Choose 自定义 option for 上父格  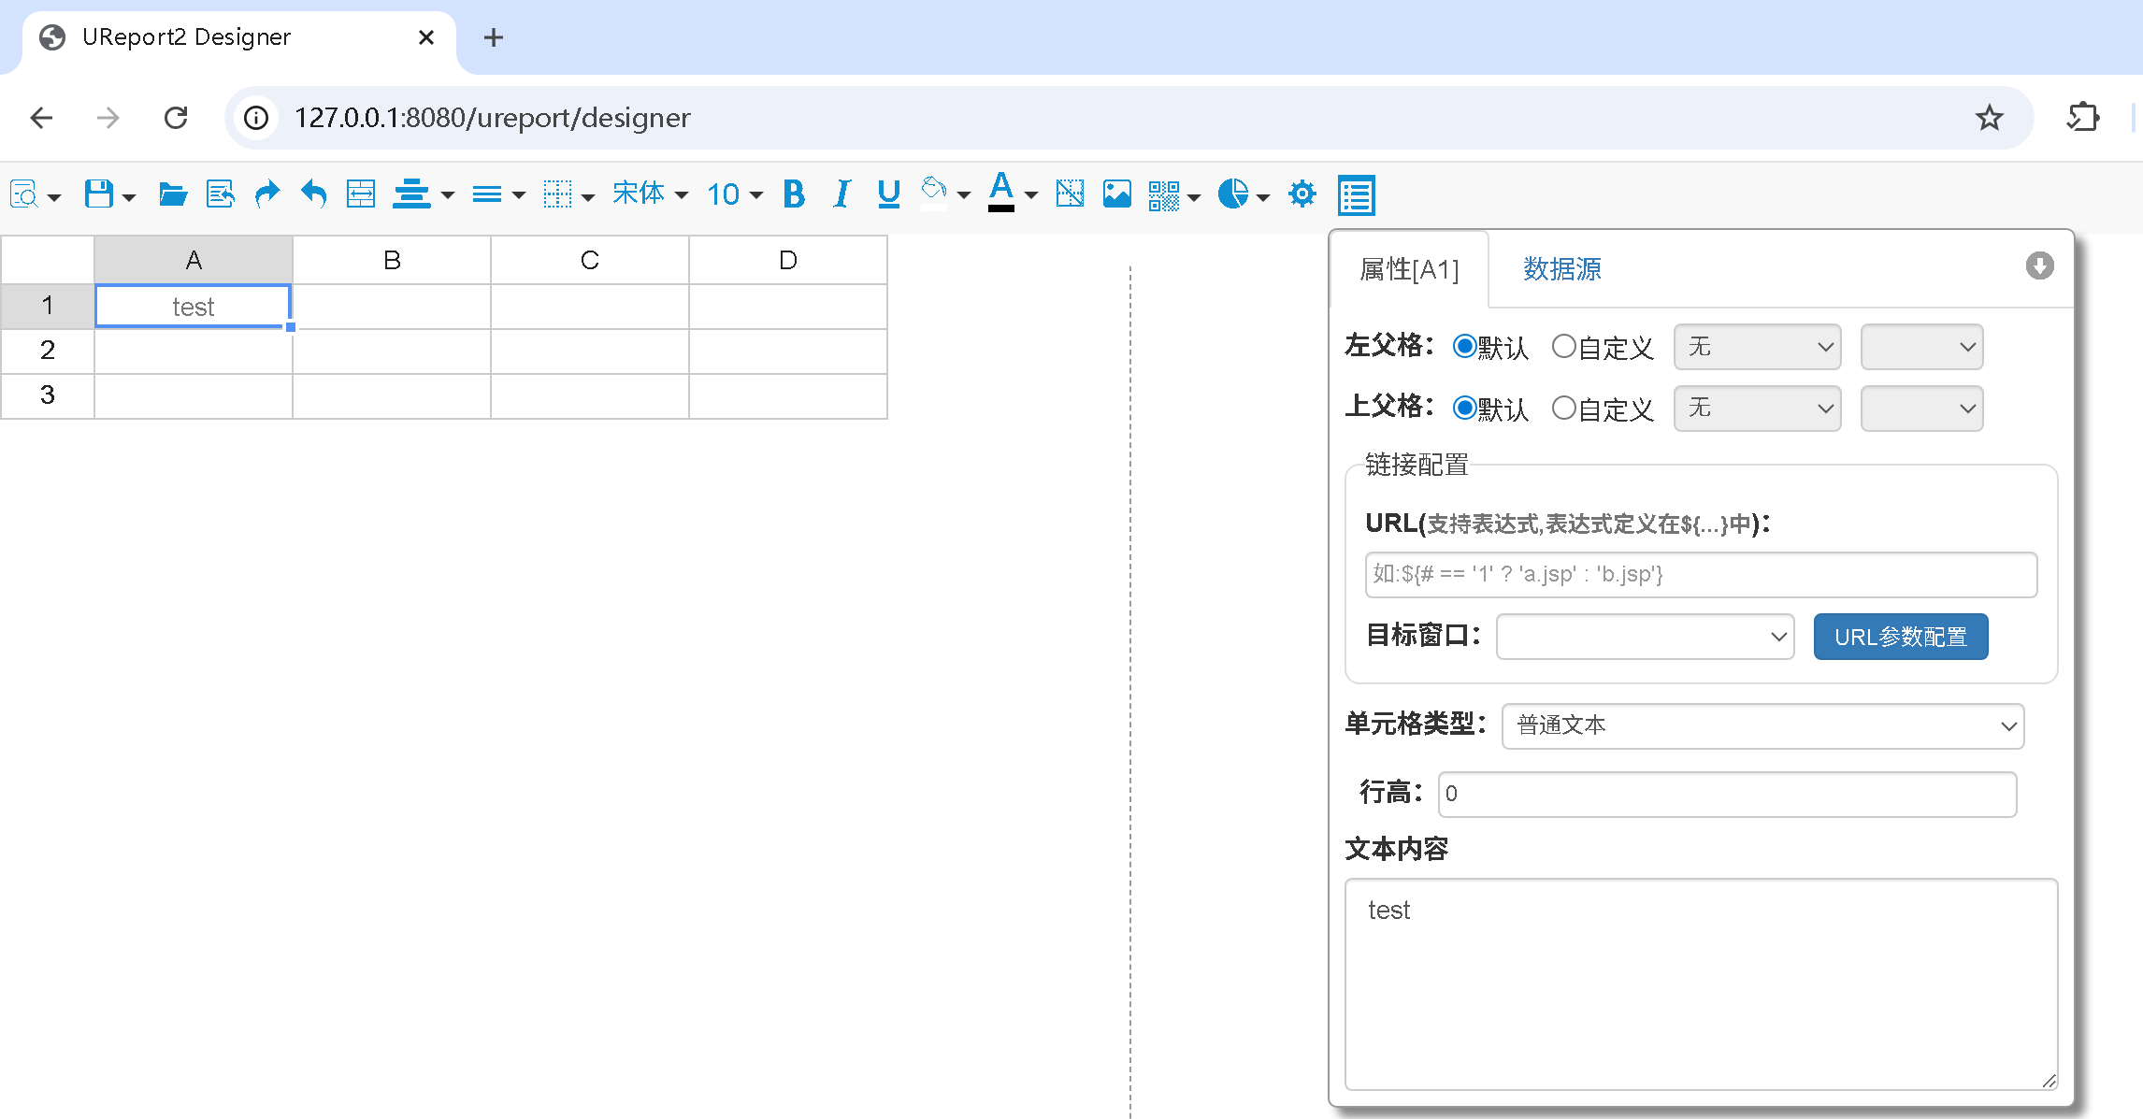coord(1562,408)
